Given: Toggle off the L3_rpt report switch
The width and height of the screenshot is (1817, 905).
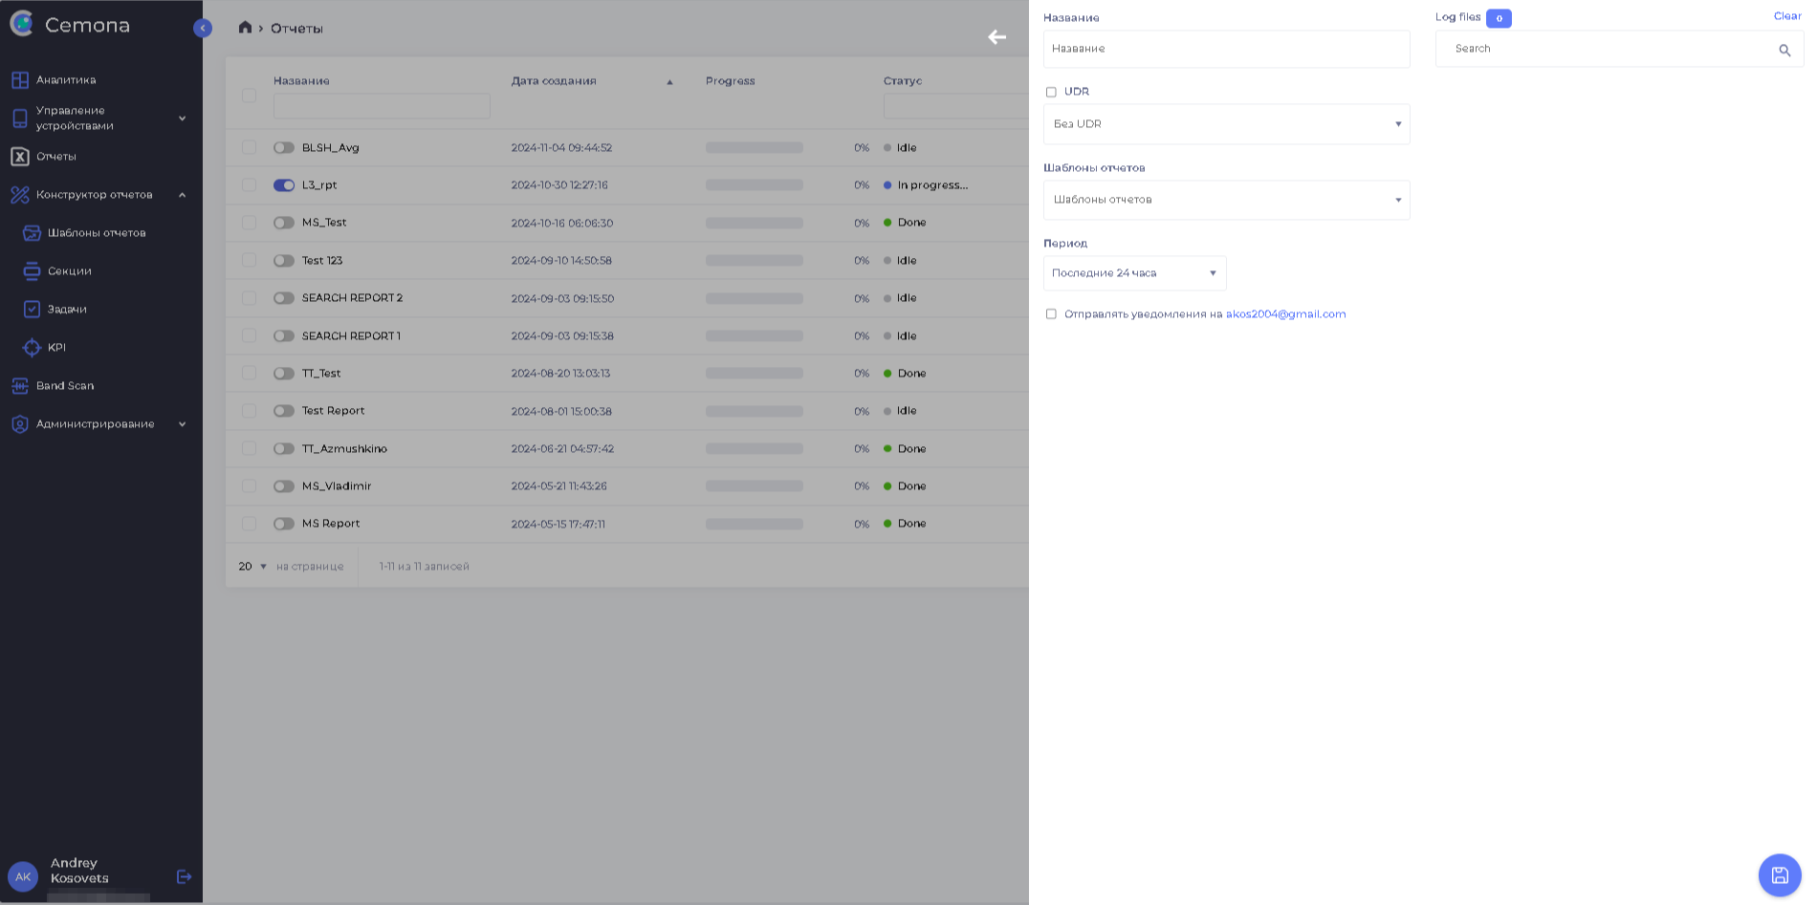Looking at the screenshot, I should tap(284, 185).
